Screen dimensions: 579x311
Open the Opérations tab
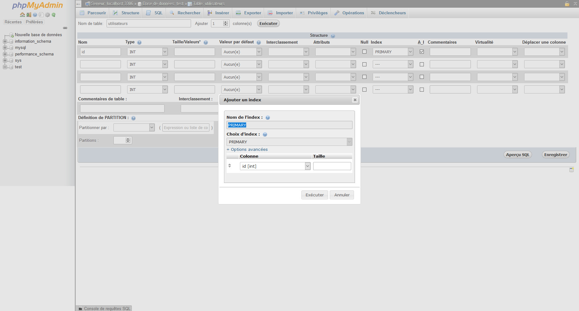click(x=349, y=13)
